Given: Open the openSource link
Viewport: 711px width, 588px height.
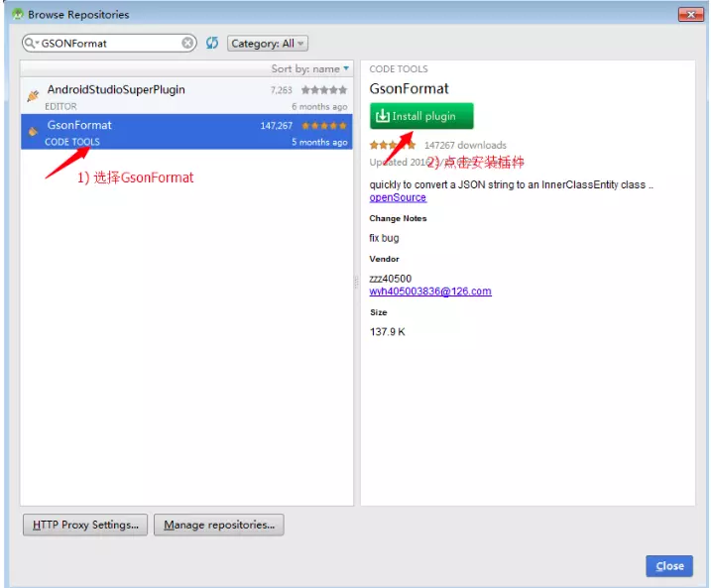Looking at the screenshot, I should tap(398, 197).
